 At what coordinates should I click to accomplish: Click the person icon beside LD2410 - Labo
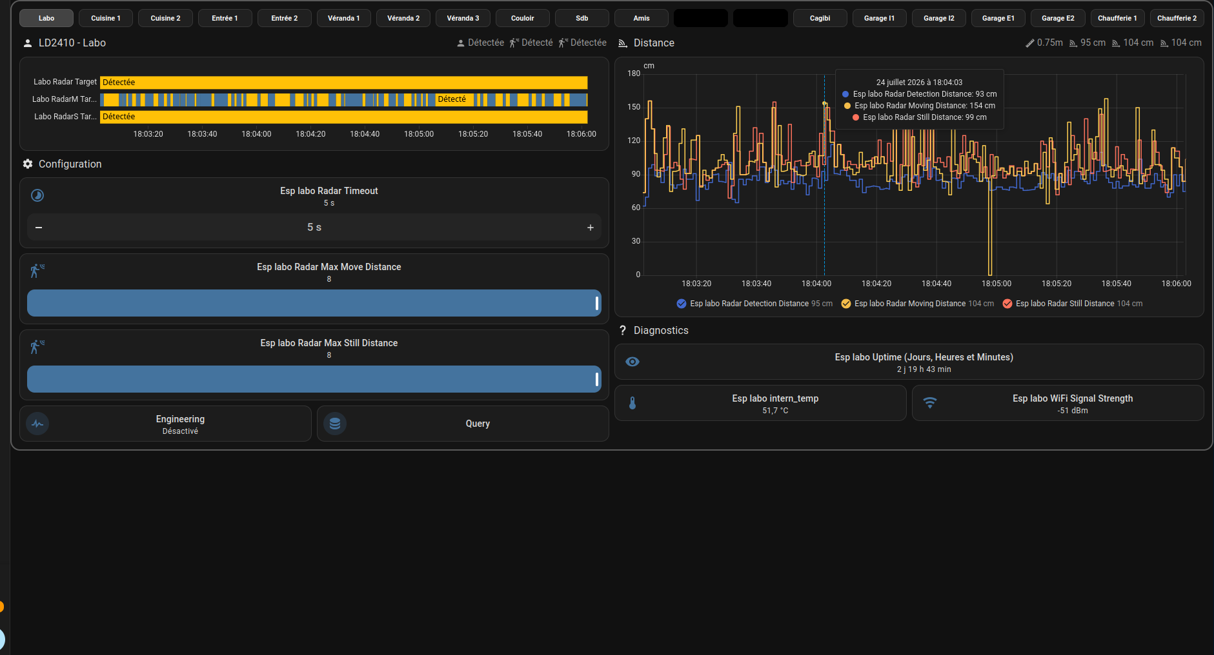[x=28, y=43]
